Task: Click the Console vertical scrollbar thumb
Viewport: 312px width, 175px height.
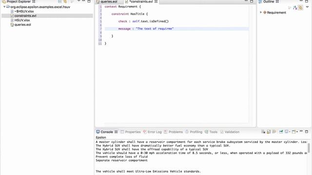Action: pyautogui.click(x=309, y=148)
